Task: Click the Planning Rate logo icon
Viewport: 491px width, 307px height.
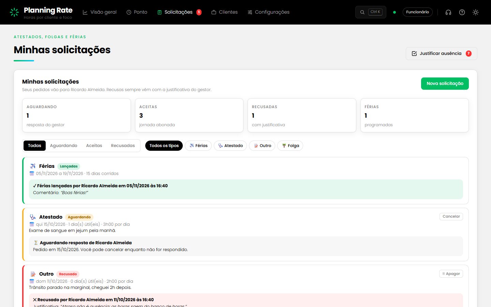Action: pos(14,12)
